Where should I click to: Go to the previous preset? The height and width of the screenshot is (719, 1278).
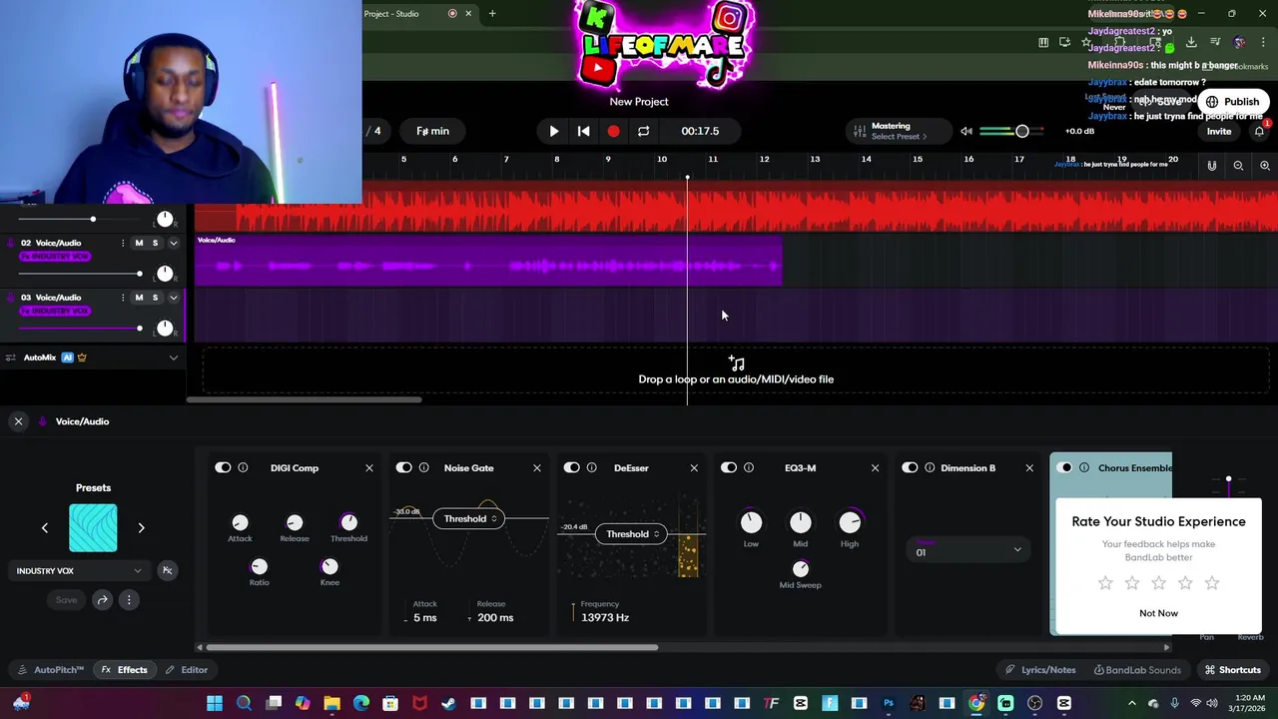click(44, 527)
